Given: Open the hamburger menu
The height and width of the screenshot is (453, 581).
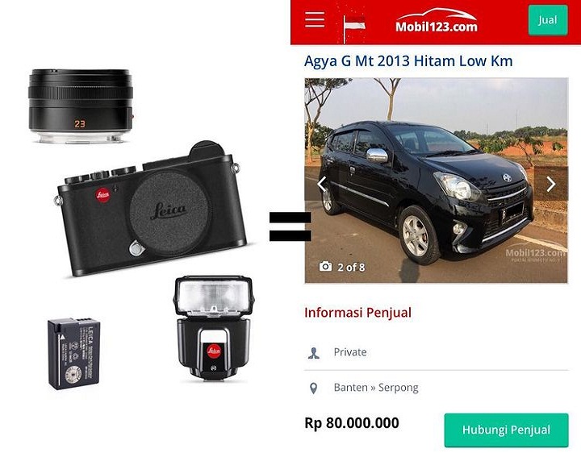Looking at the screenshot, I should [x=315, y=19].
